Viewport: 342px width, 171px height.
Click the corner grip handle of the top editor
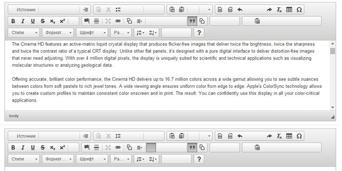tap(332, 117)
